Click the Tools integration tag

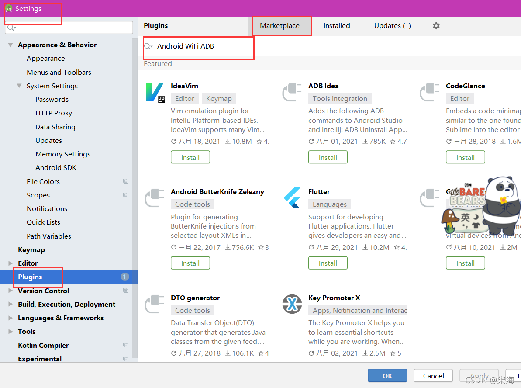click(340, 98)
